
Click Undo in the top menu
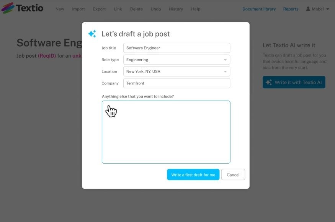(x=156, y=9)
